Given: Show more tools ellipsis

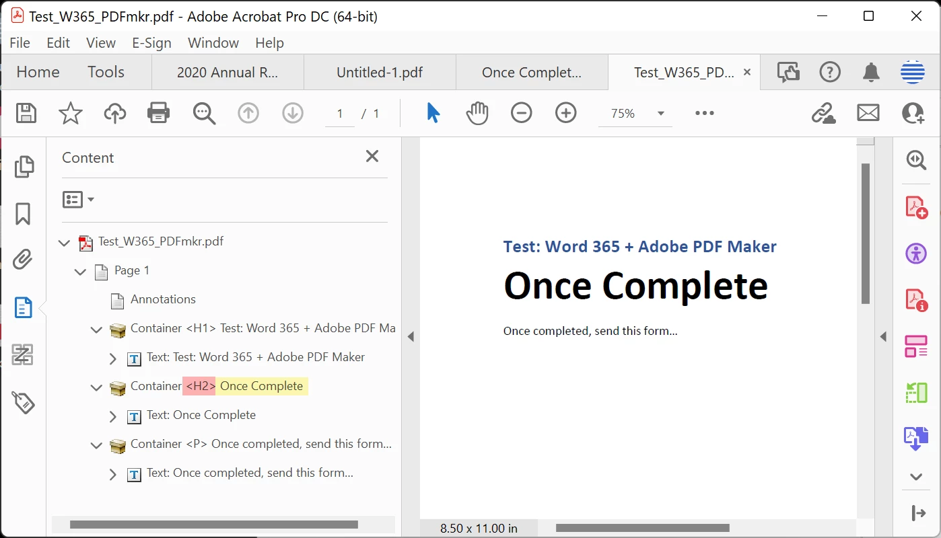Looking at the screenshot, I should (x=705, y=113).
